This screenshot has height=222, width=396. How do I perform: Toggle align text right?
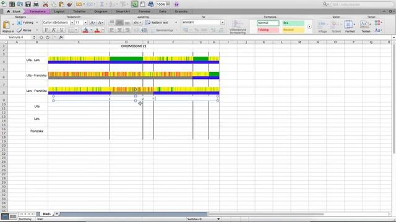127,30
